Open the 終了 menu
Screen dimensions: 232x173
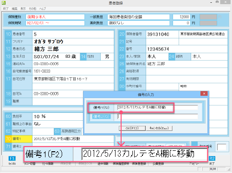(x=6, y=9)
